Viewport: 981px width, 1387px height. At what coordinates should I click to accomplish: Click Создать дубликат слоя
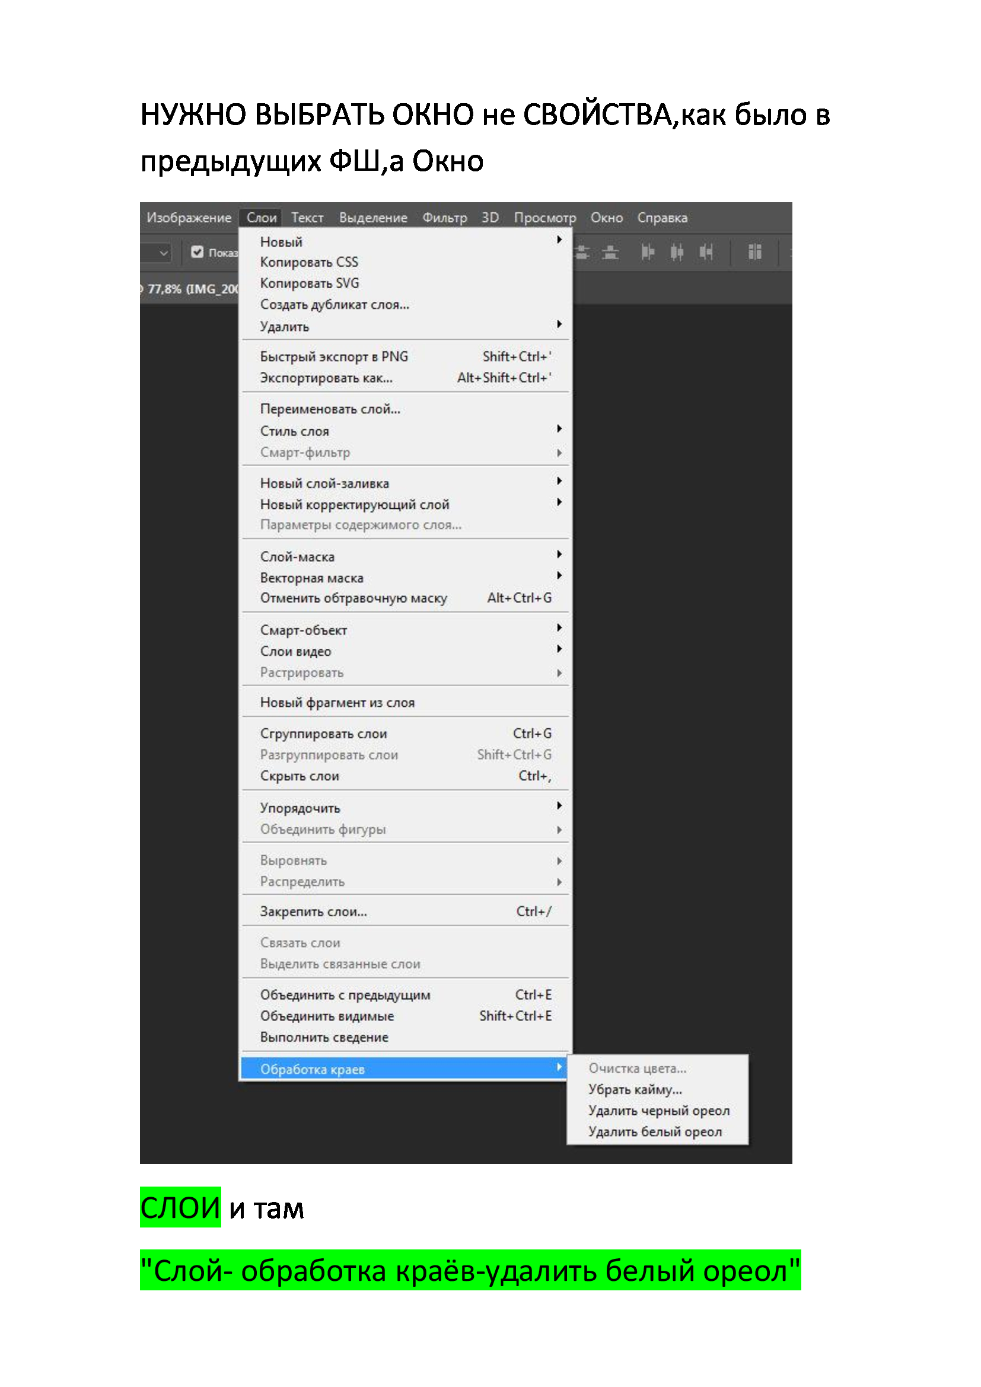335,304
